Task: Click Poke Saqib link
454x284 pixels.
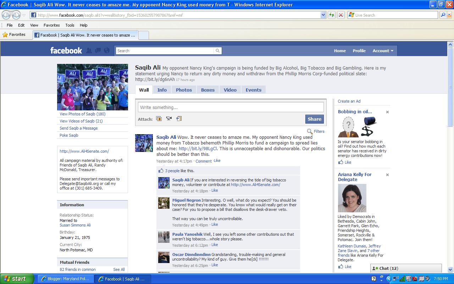Action: 69,135
